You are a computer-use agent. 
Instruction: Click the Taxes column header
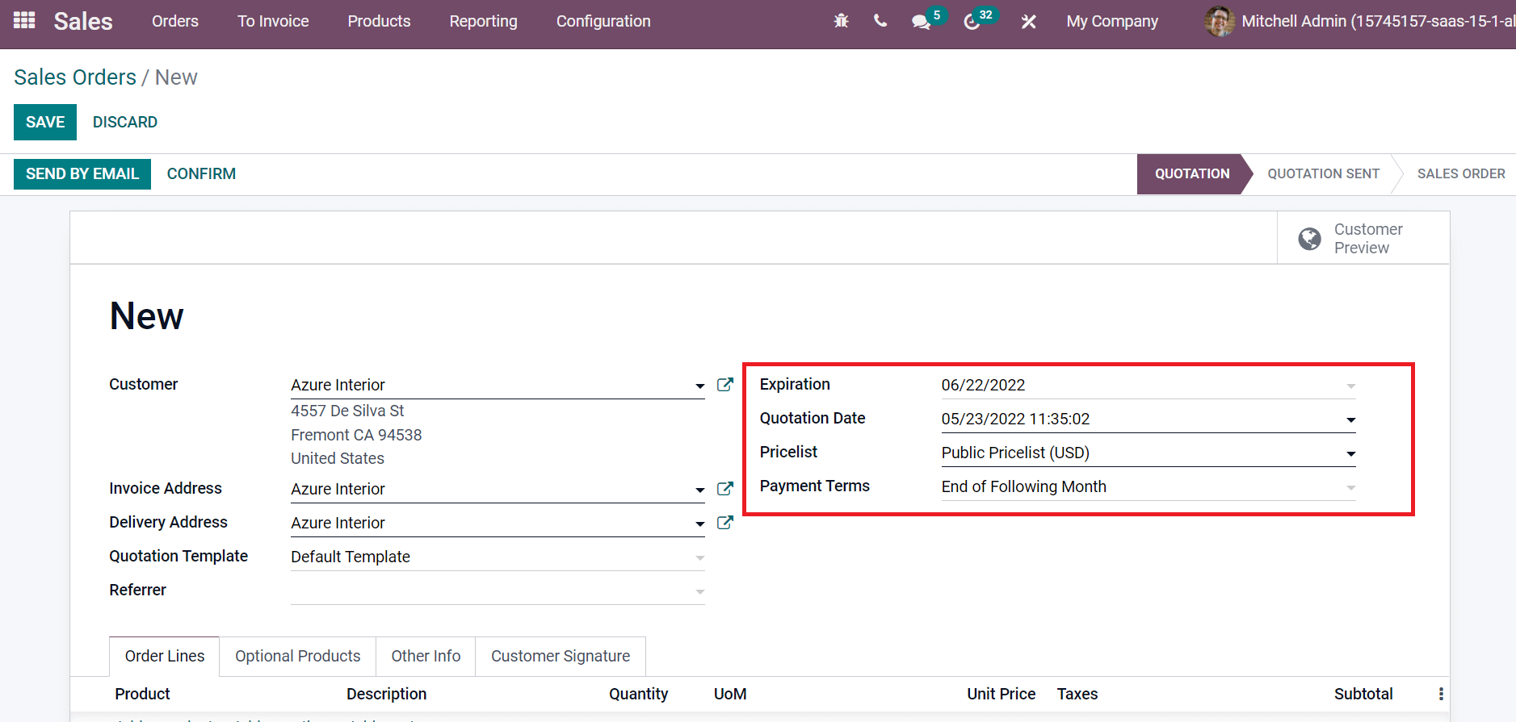(x=1077, y=694)
